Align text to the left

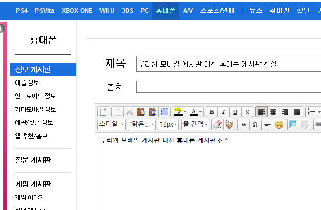click(261, 112)
